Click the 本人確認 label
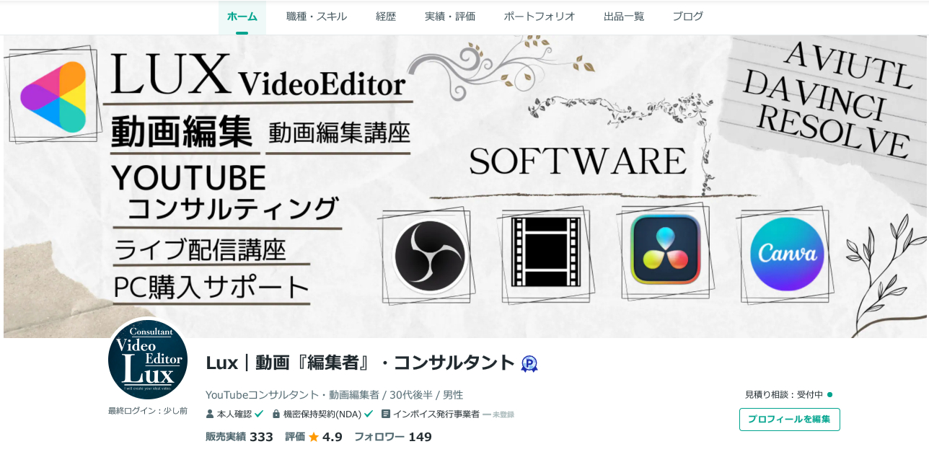This screenshot has width=929, height=457. [234, 414]
